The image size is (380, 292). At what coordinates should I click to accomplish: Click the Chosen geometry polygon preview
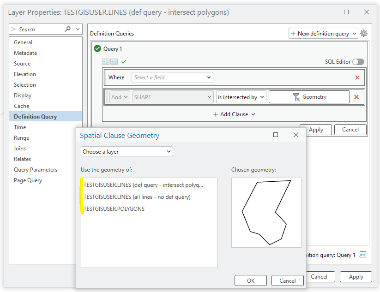point(266,212)
